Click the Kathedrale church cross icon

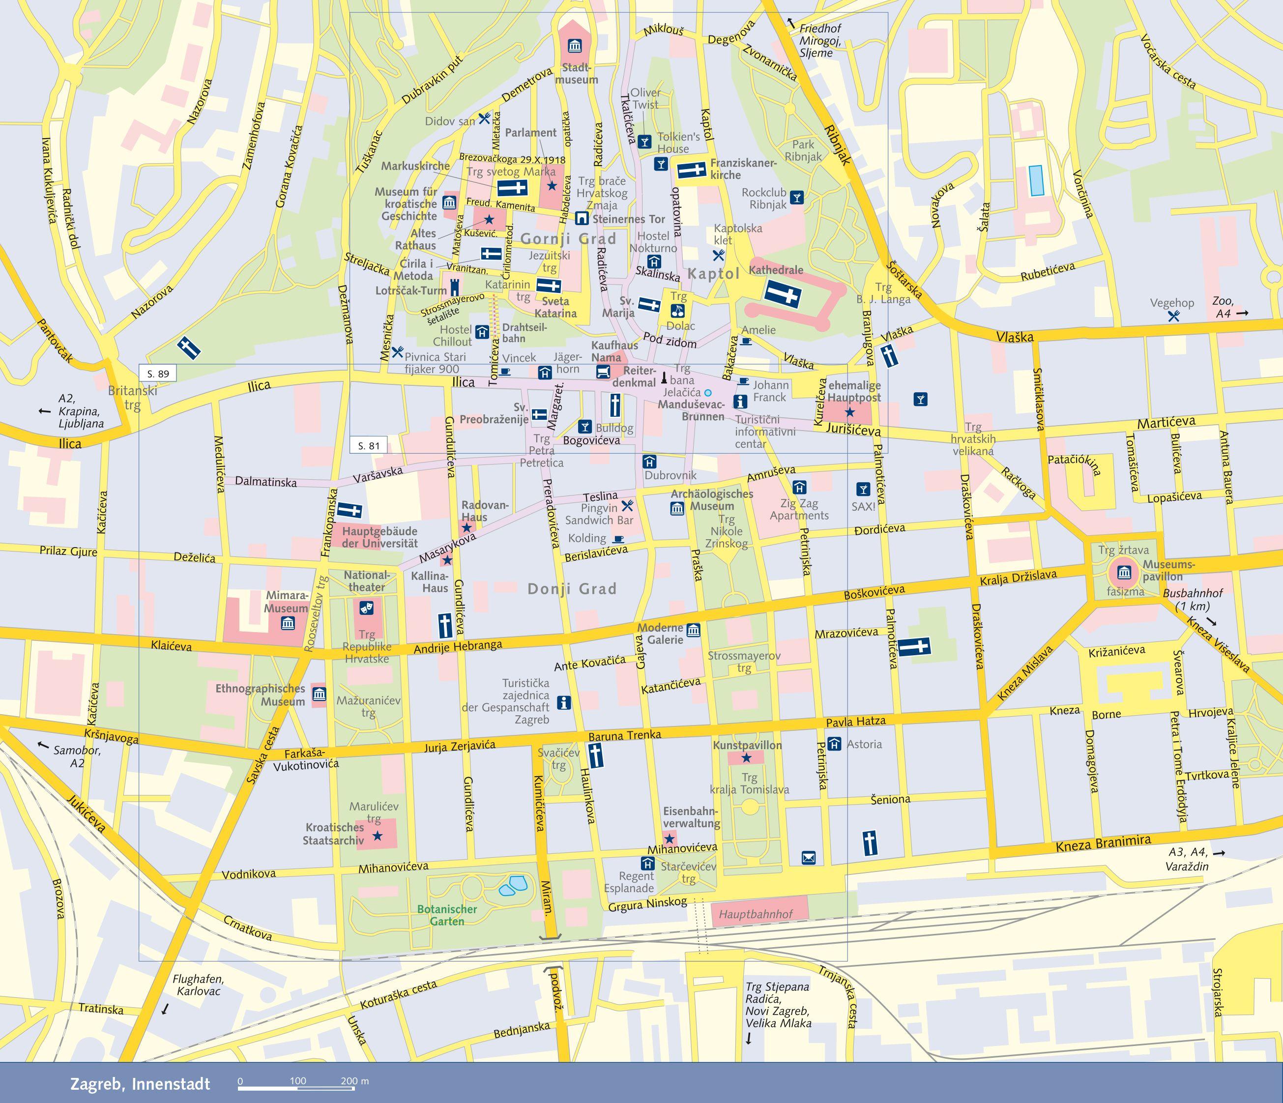click(x=783, y=293)
